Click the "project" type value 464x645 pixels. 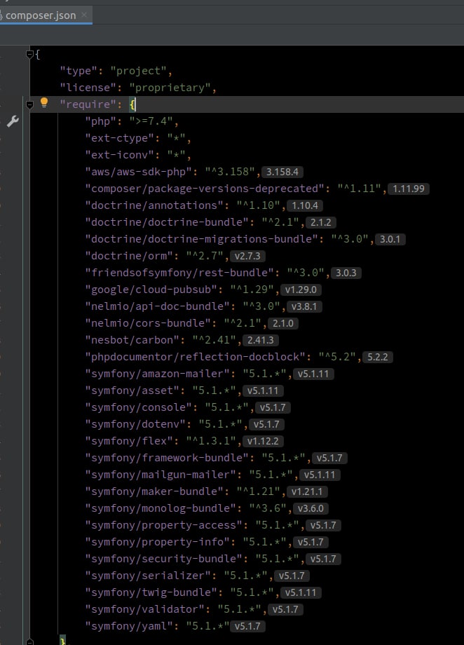click(x=139, y=72)
